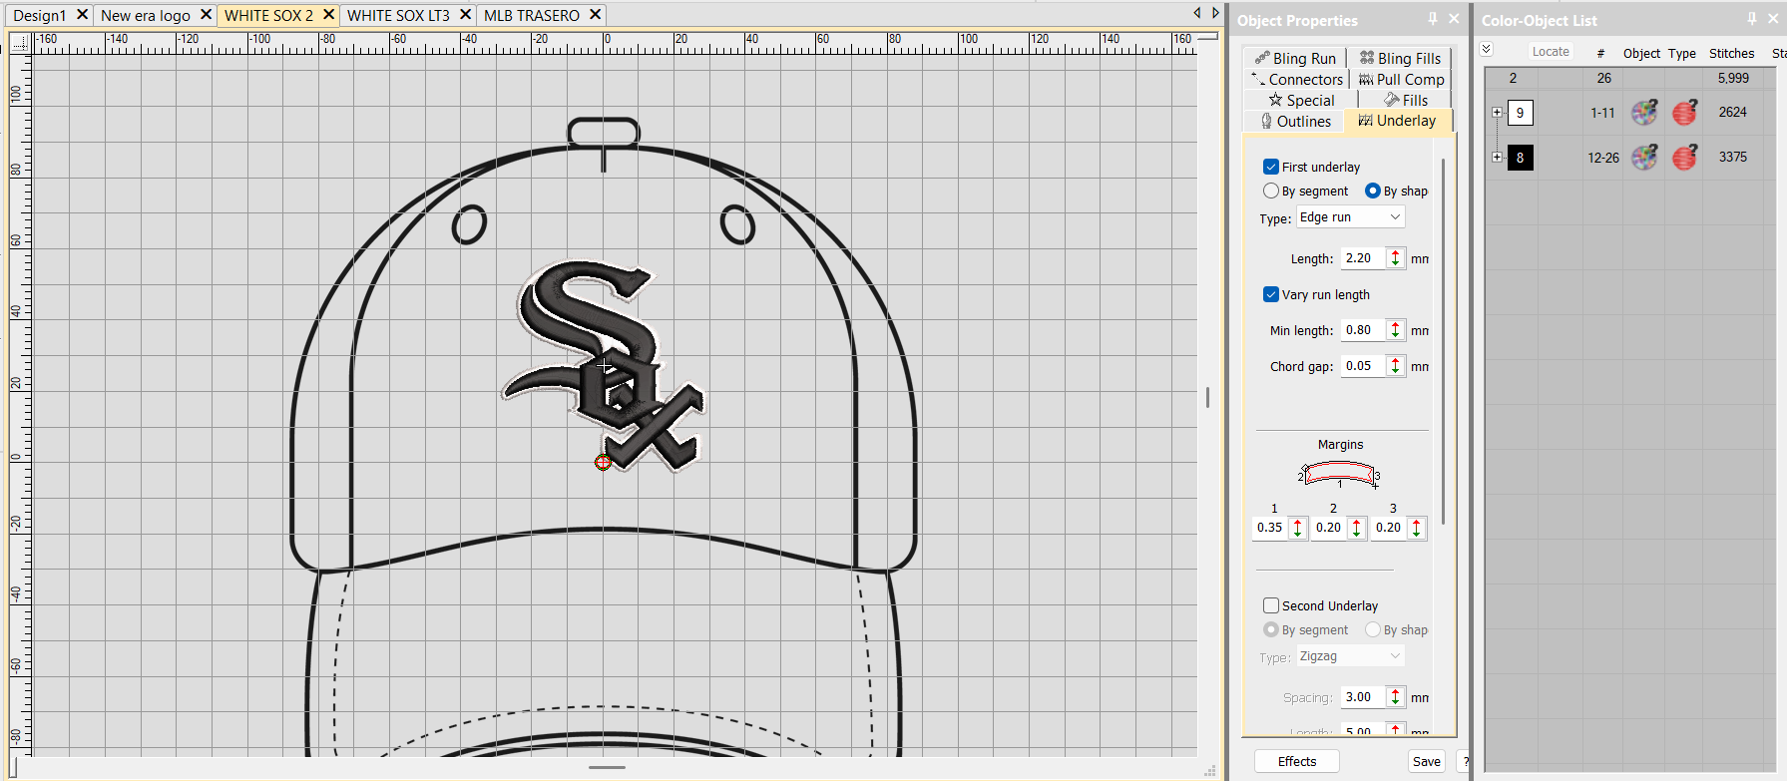This screenshot has height=781, width=1787.
Task: Open the Connectors properties tab
Action: [x=1297, y=79]
